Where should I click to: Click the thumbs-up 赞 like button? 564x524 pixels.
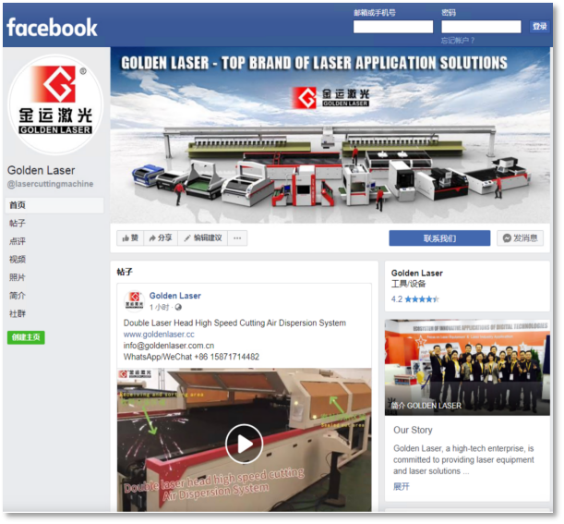click(129, 238)
